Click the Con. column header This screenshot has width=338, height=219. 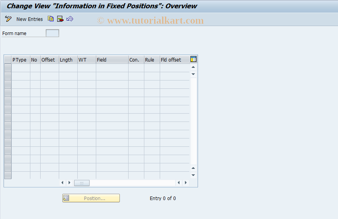pyautogui.click(x=136, y=60)
